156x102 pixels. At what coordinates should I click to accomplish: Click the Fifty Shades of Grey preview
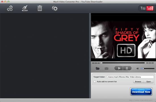123,39
